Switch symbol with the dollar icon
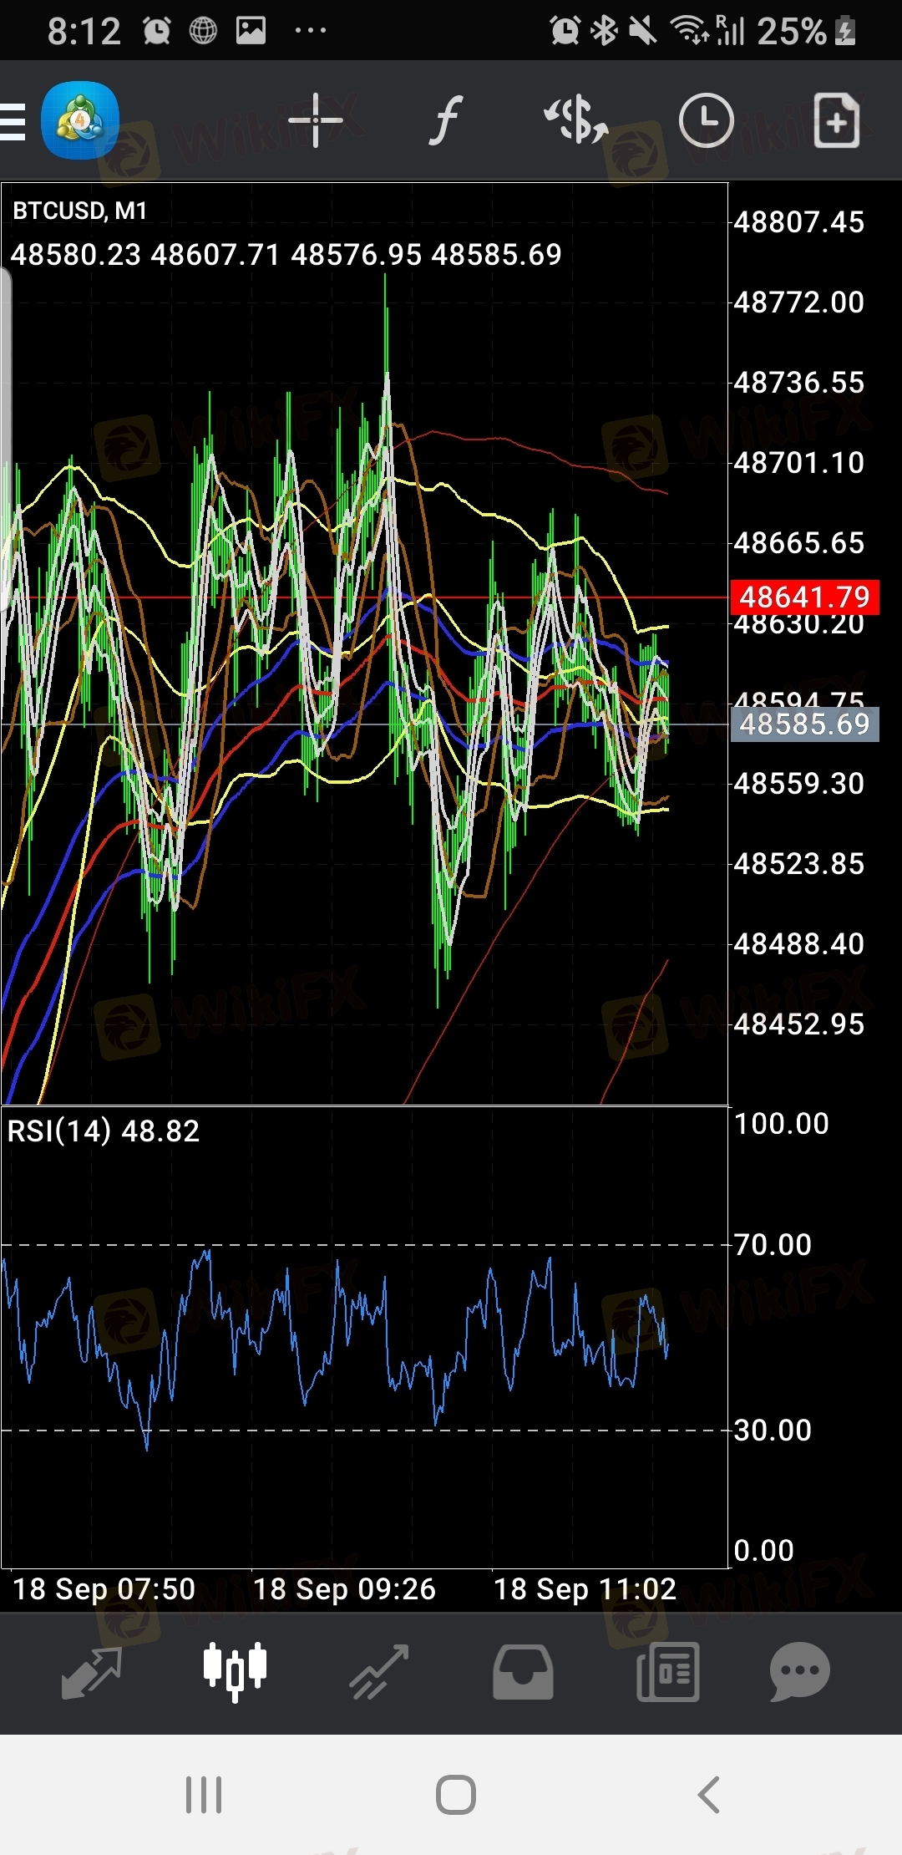Image resolution: width=902 pixels, height=1855 pixels. (x=576, y=120)
